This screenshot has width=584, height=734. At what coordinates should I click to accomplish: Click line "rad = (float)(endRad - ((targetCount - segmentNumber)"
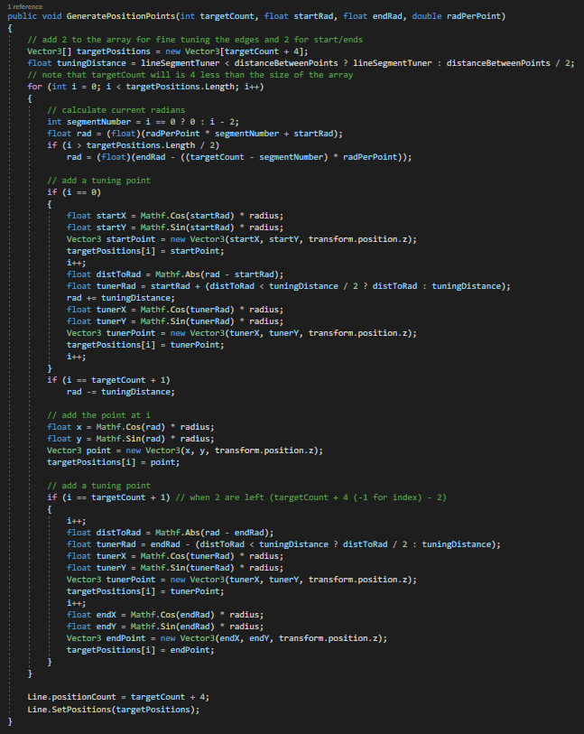pyautogui.click(x=239, y=157)
